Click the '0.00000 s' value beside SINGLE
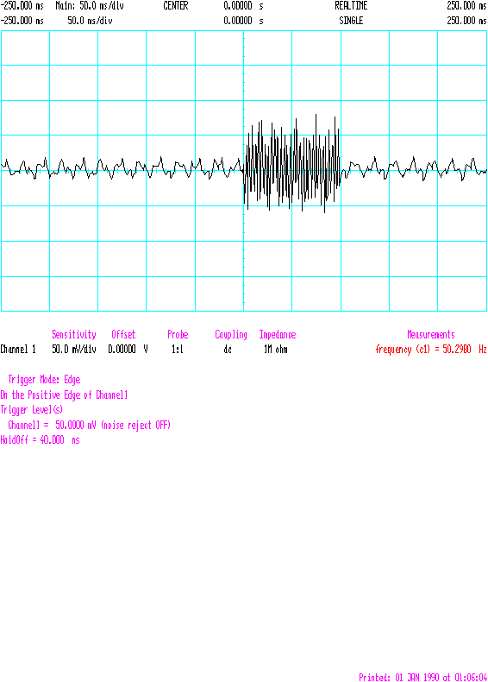 [243, 21]
